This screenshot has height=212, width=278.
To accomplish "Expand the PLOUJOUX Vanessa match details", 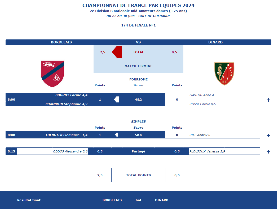I will point(268,152).
